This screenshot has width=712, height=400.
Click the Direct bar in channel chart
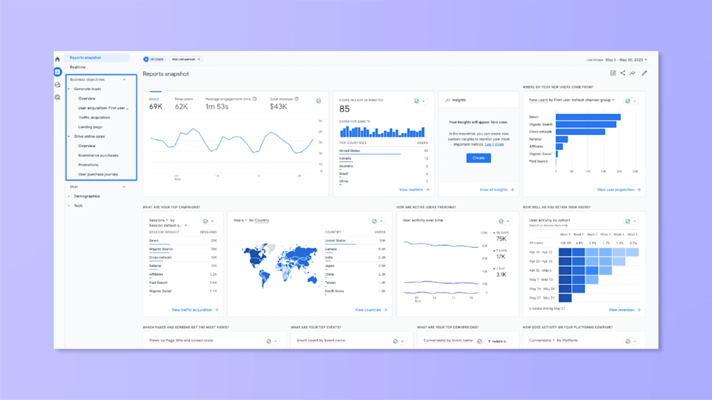coord(588,117)
